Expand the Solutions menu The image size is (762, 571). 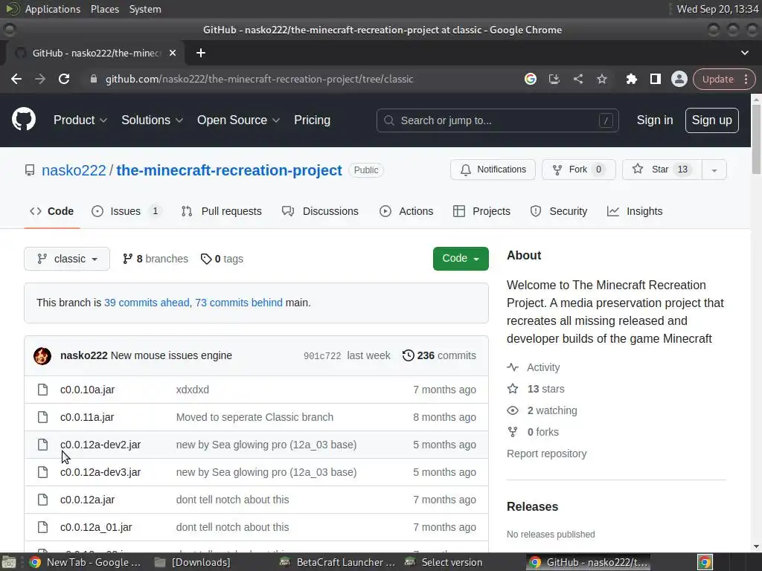(152, 120)
